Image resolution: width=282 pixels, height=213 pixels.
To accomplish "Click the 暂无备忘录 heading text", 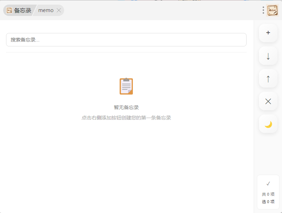I will pyautogui.click(x=126, y=107).
